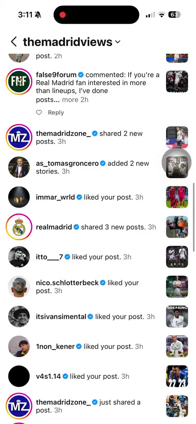The image size is (196, 424).
Task: Expand the false9forum comment via "more"
Action: click(x=70, y=100)
